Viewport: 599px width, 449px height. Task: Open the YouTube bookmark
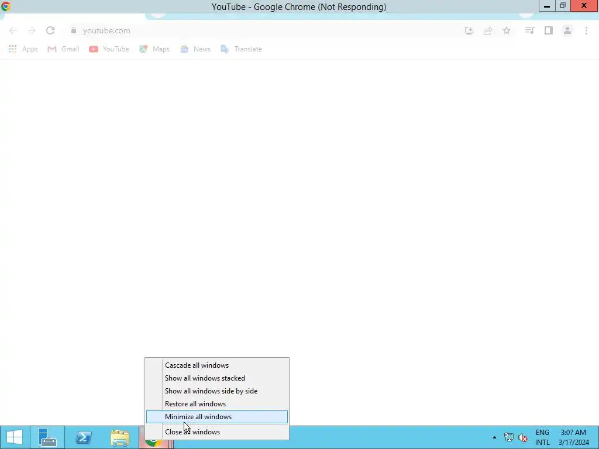click(109, 49)
